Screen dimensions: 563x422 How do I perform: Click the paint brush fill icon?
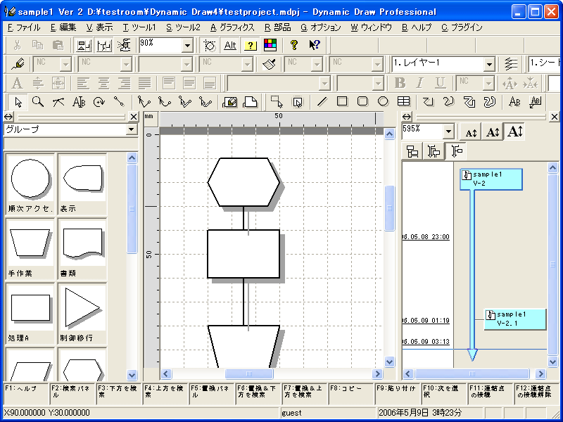(269, 64)
